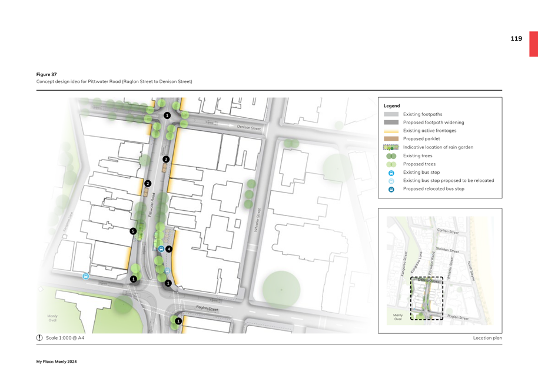This screenshot has width=538, height=381.
Task: Click the Proposed parklet brown swatch
Action: (391, 139)
